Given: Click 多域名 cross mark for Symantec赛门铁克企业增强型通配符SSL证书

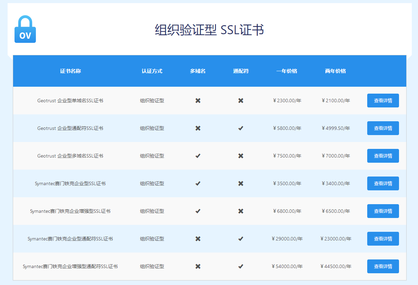Looking at the screenshot, I should [x=198, y=266].
